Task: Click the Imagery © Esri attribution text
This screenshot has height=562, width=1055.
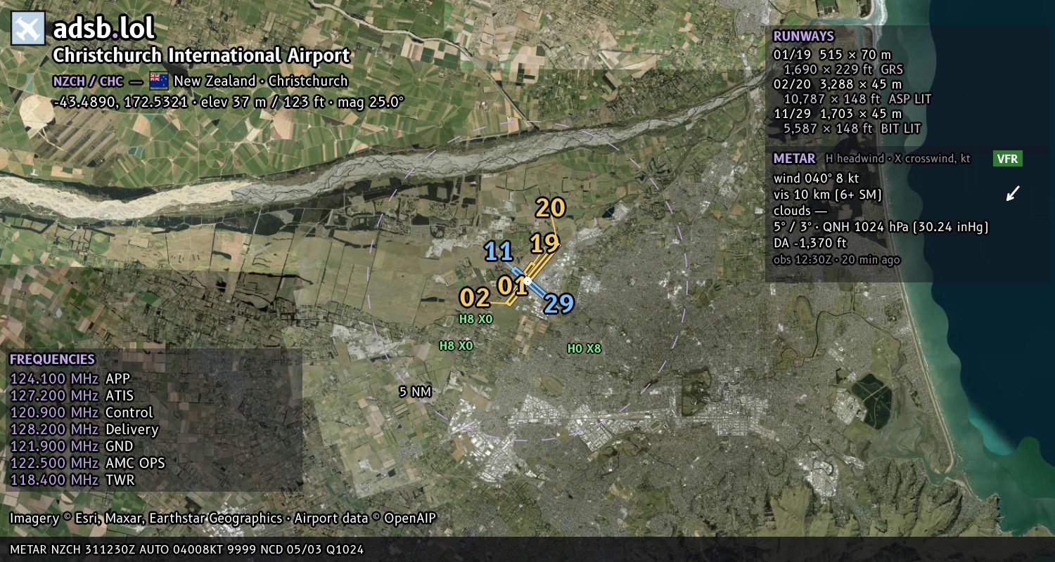Action: tap(223, 518)
